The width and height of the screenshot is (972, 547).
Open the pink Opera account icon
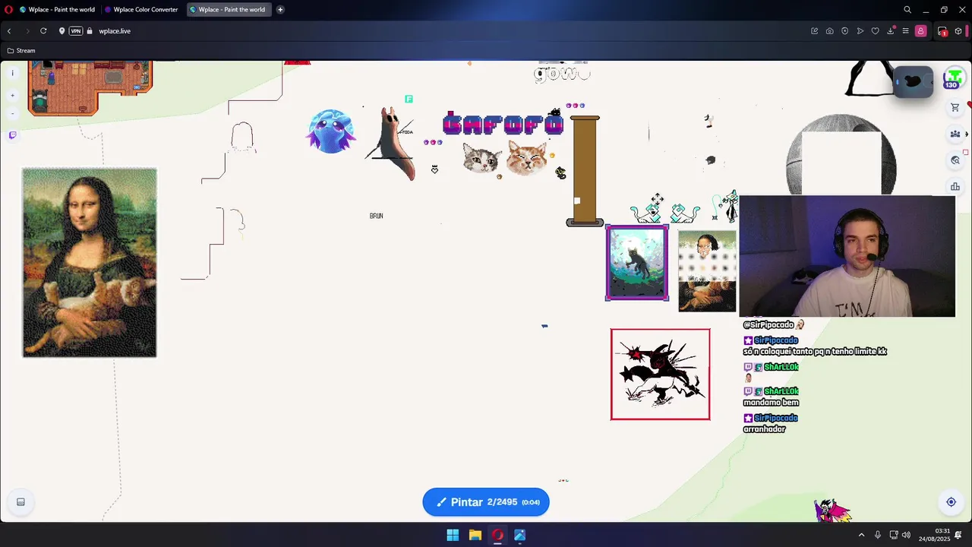click(920, 31)
